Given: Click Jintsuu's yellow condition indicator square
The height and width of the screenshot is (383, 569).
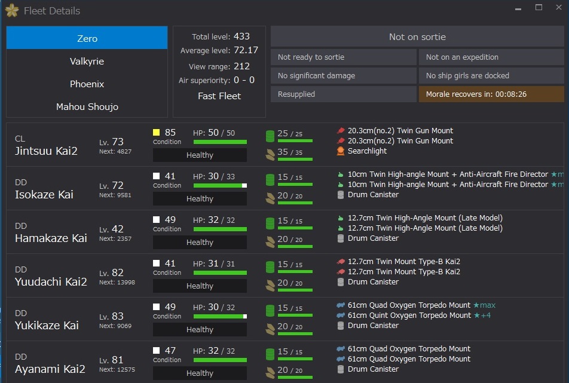Looking at the screenshot, I should coord(157,133).
